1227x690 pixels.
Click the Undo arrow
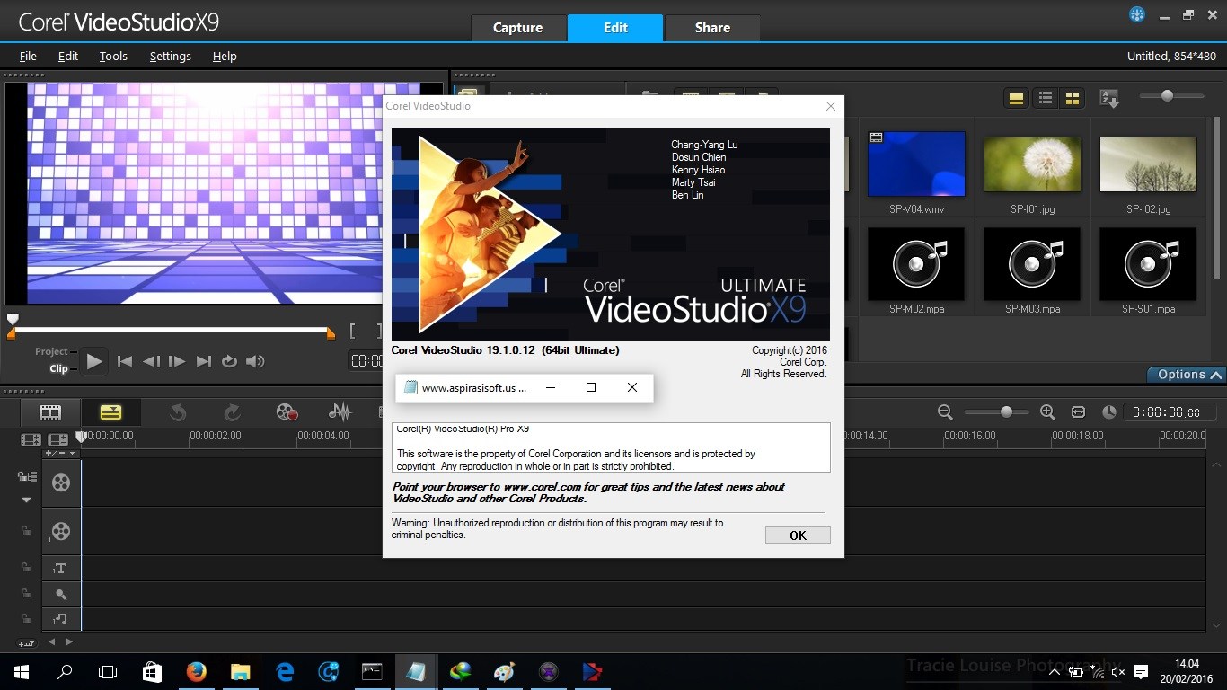[178, 412]
